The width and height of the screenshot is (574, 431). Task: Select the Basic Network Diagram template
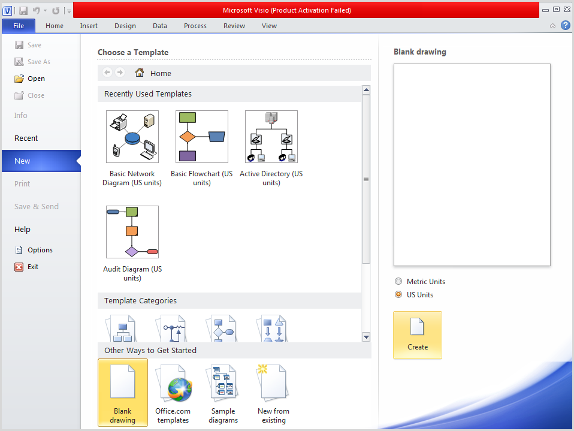[x=132, y=149]
